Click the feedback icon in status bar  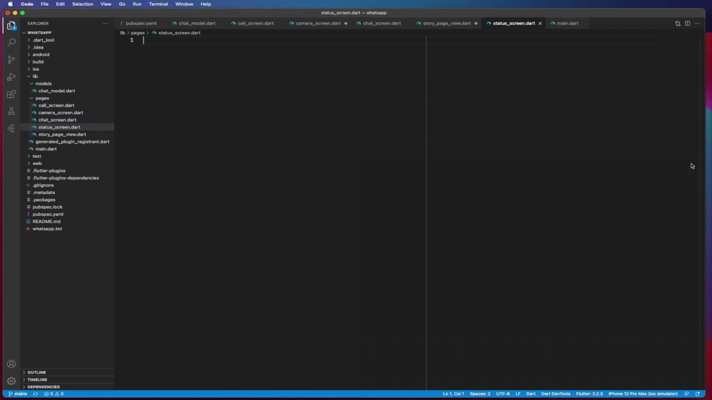tap(686, 394)
